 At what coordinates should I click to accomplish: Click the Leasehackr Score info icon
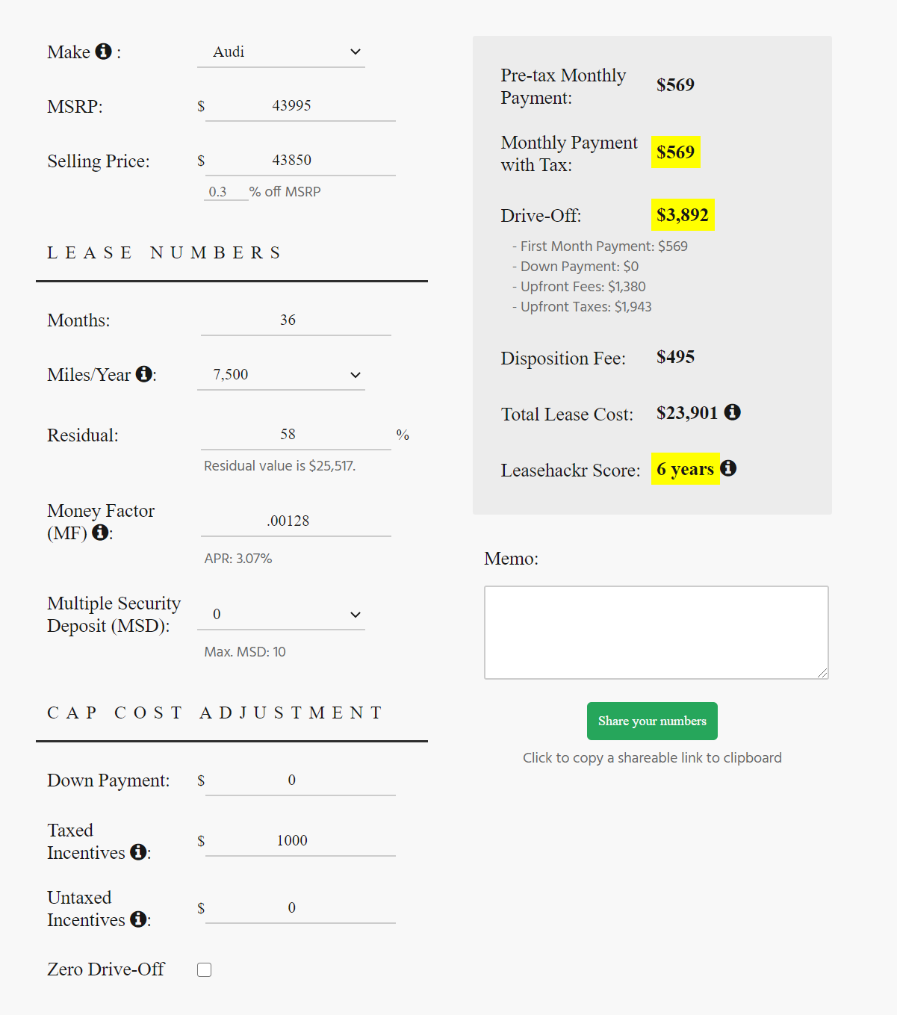728,468
